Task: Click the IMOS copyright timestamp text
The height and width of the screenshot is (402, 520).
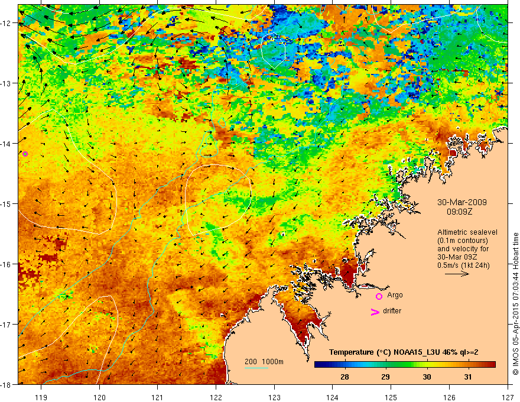Action: (515, 304)
